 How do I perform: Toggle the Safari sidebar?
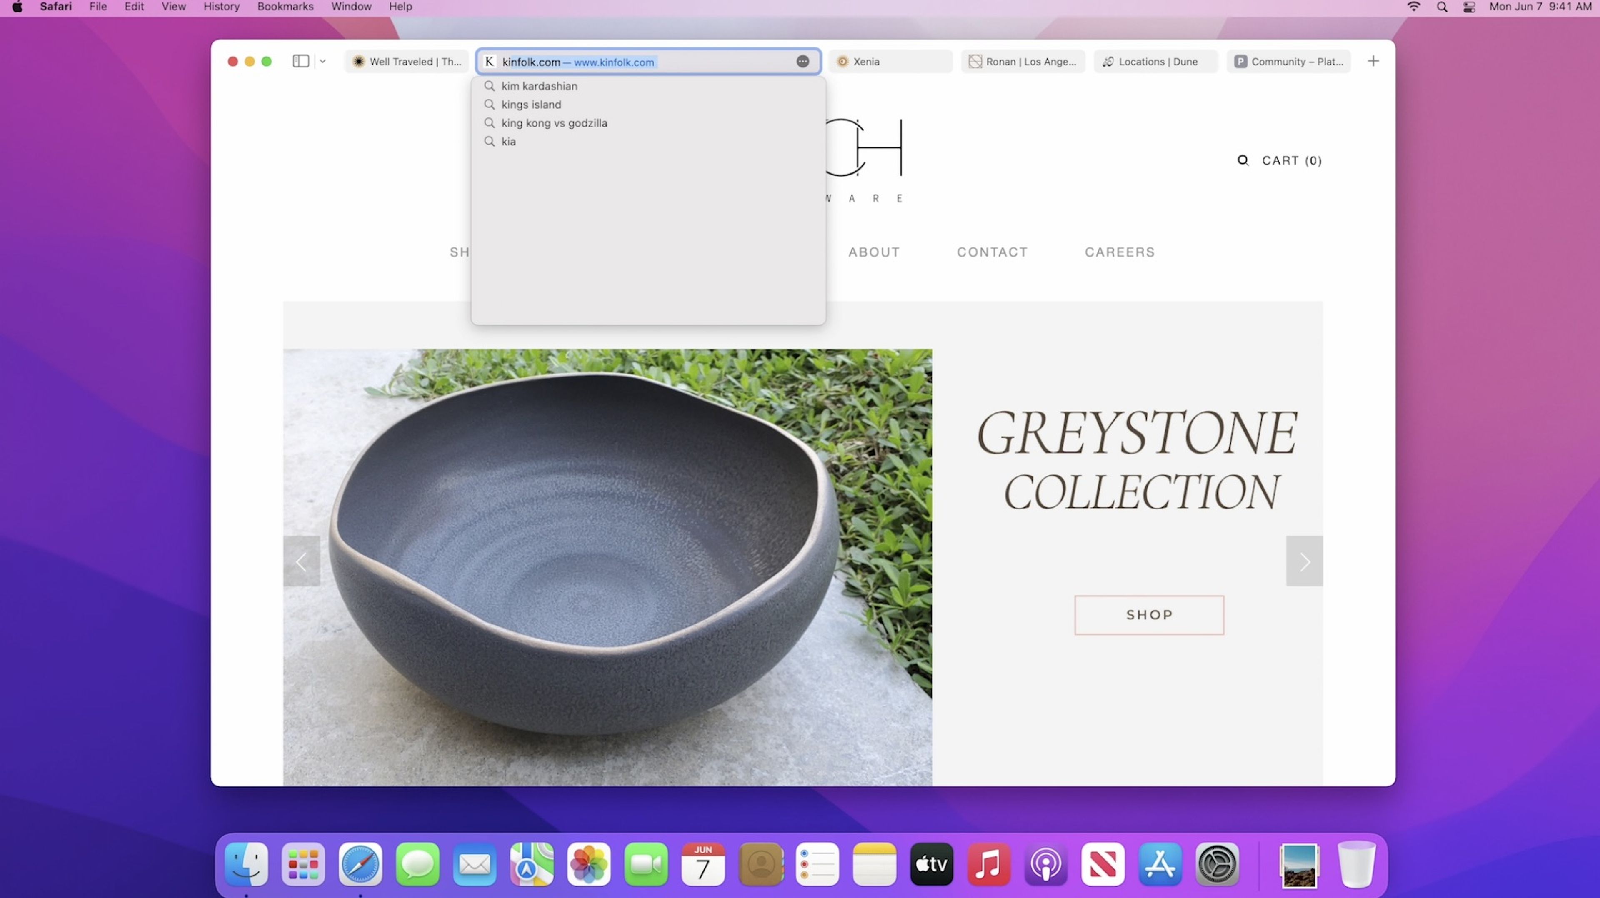click(x=300, y=61)
